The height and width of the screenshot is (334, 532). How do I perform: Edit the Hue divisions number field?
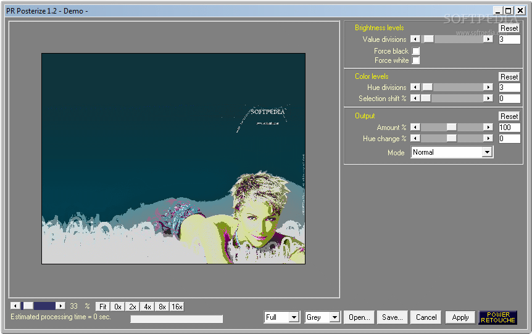tap(509, 88)
